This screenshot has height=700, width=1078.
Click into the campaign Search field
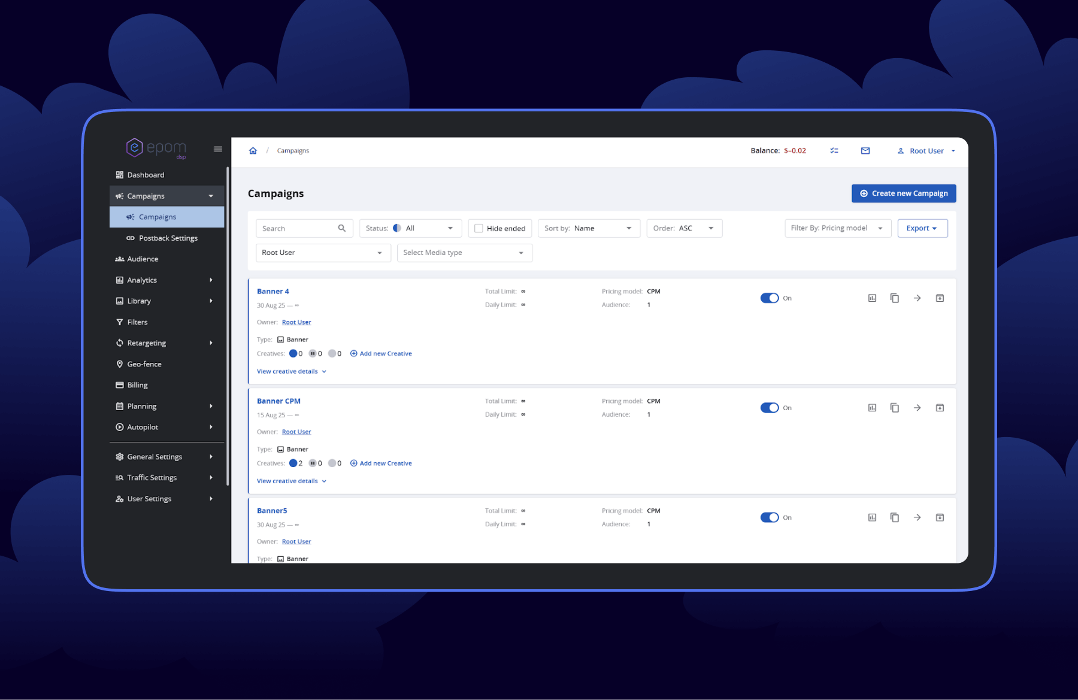tap(298, 228)
